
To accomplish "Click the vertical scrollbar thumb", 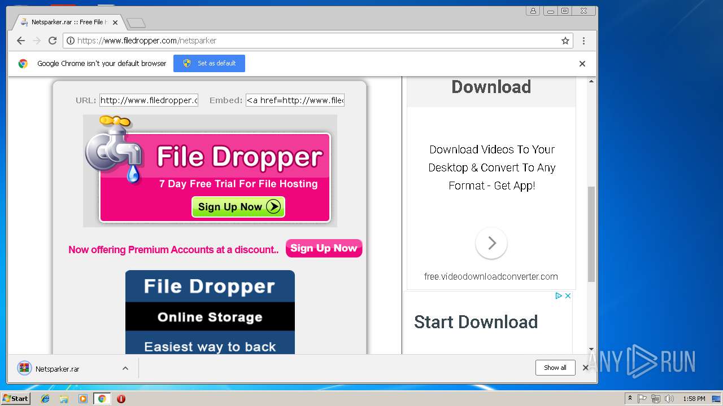I will pos(591,234).
